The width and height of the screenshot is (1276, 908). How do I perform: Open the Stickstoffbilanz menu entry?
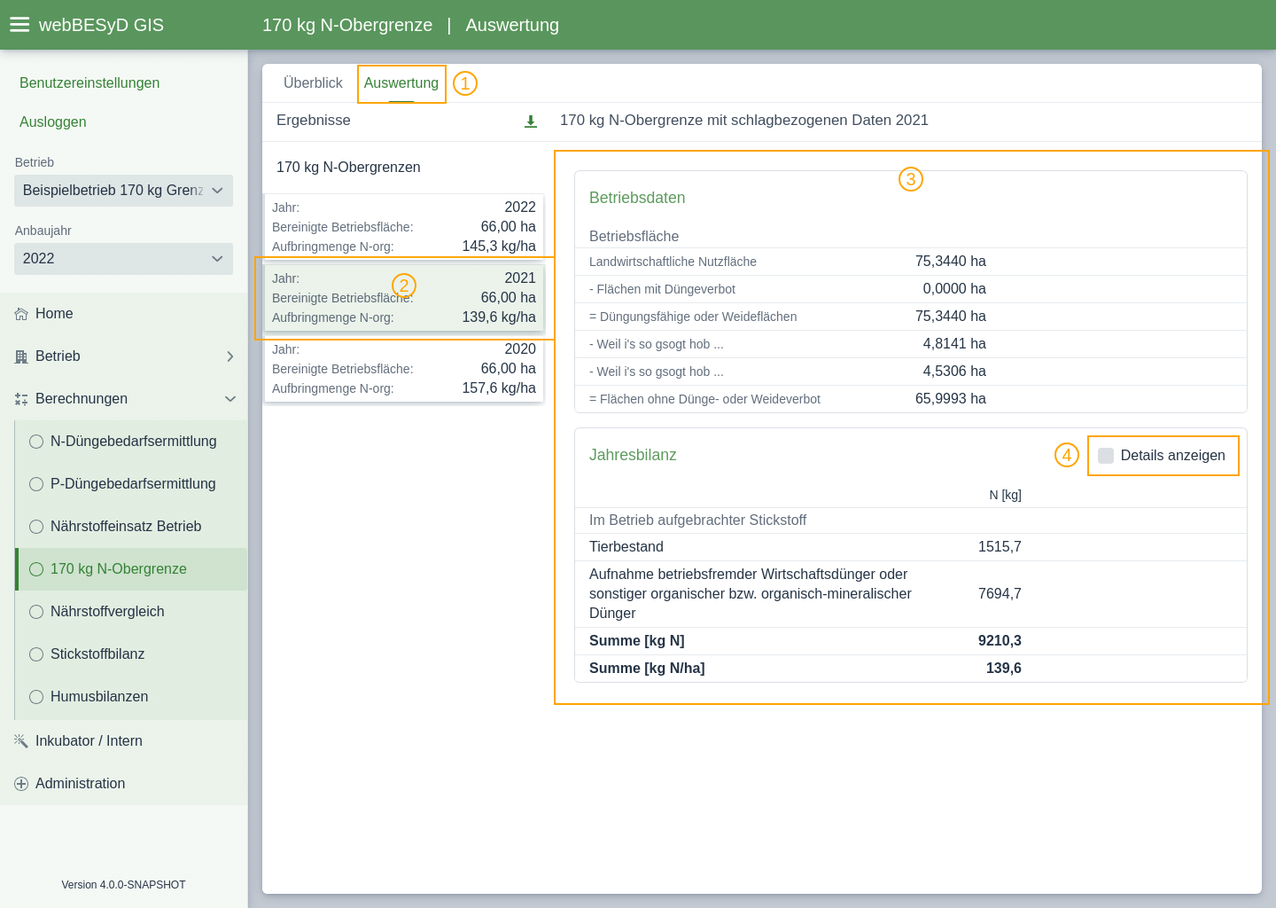click(131, 654)
